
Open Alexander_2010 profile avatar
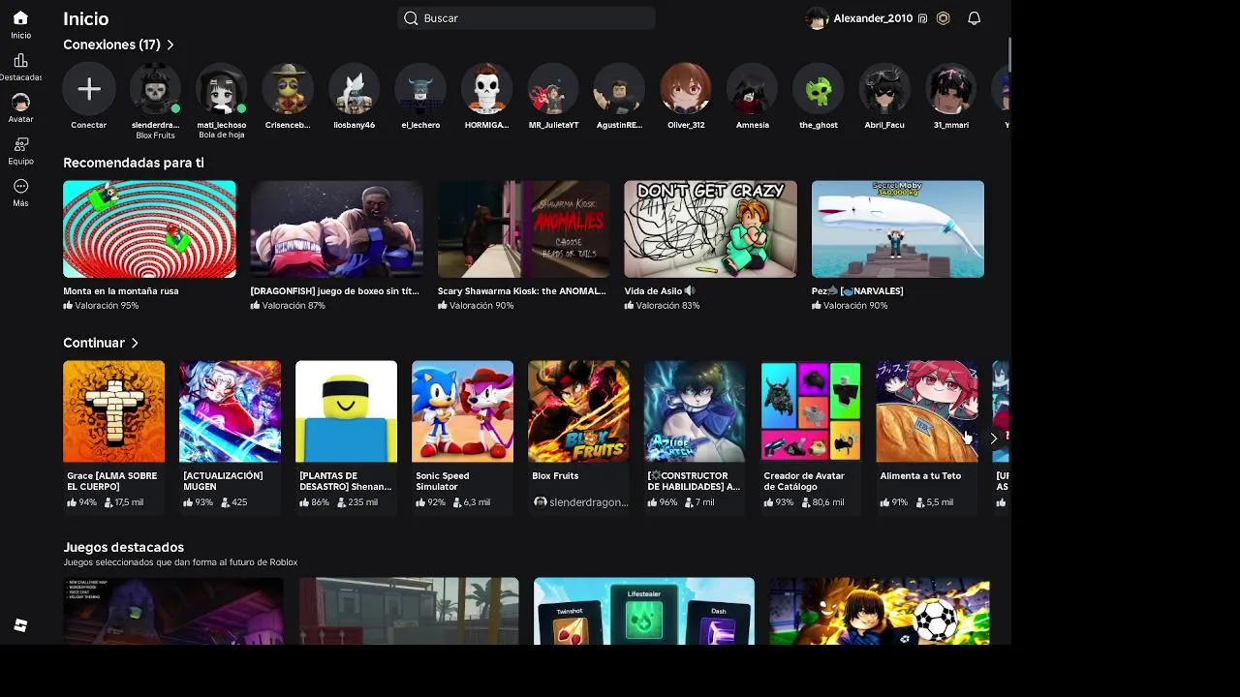(817, 18)
